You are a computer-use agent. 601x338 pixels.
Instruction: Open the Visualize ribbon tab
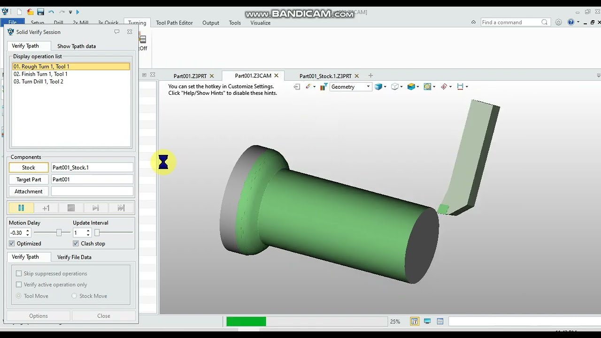[x=260, y=23]
